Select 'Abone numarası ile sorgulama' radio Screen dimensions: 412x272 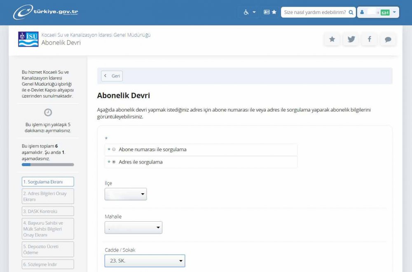[114, 149]
